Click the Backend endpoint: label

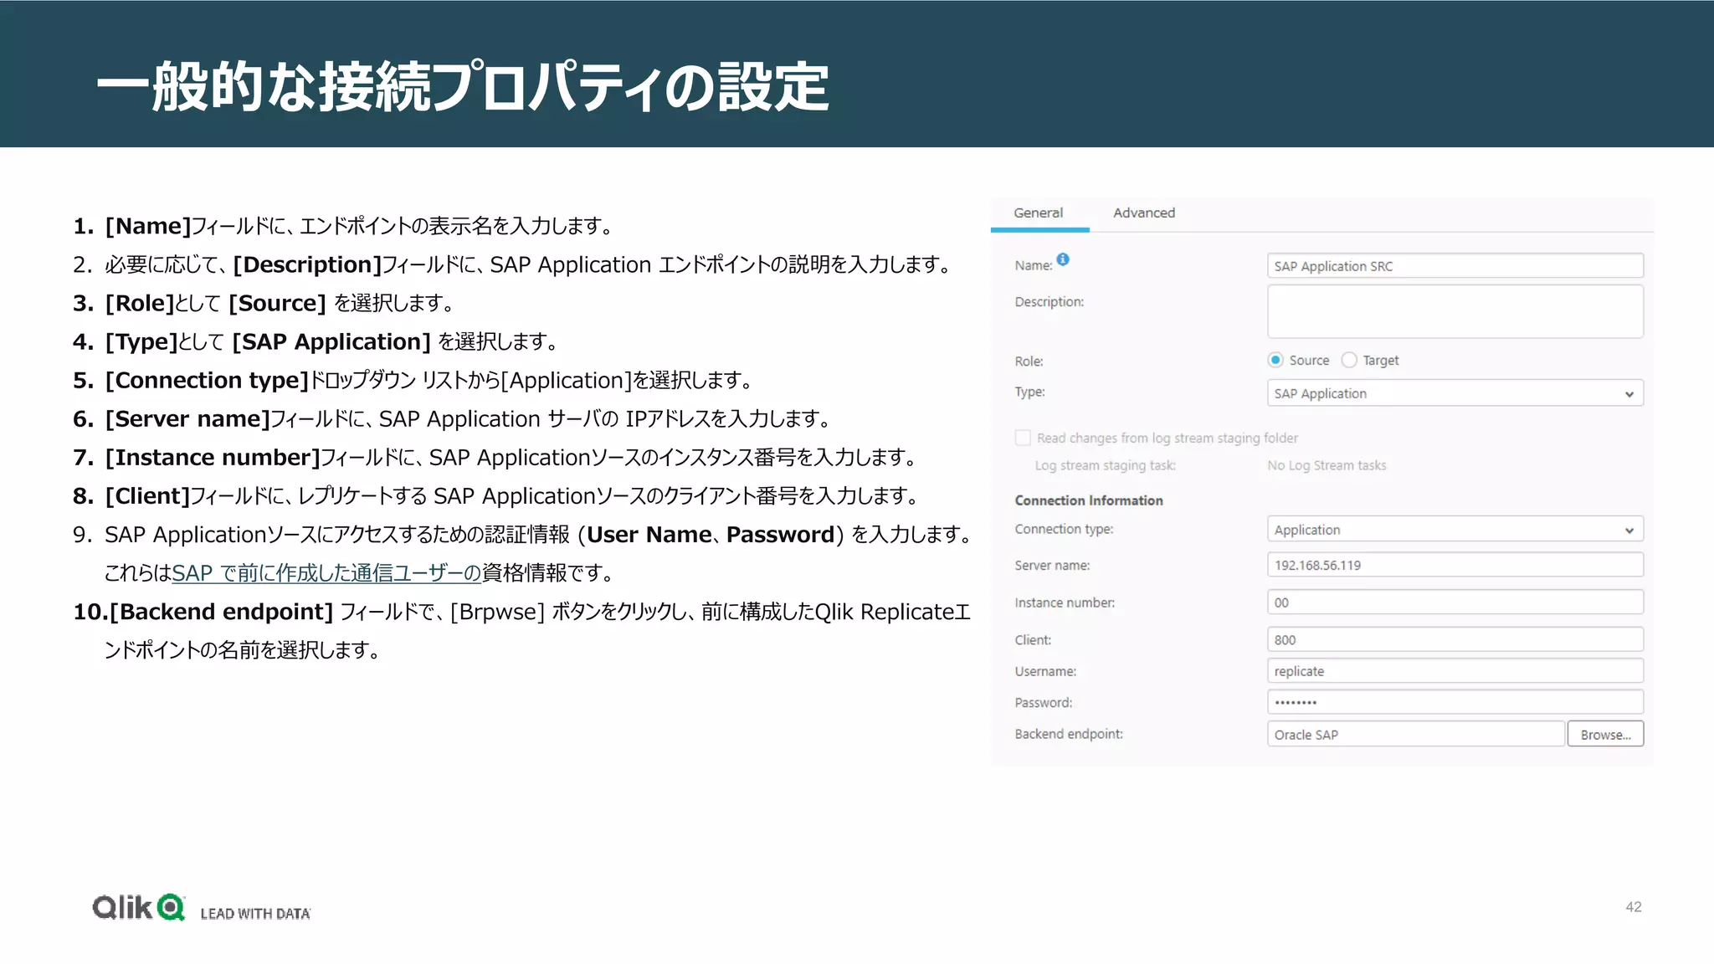tap(1069, 734)
